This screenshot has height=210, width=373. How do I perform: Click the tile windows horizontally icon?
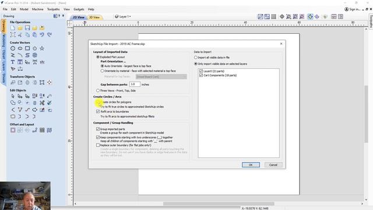334,16
